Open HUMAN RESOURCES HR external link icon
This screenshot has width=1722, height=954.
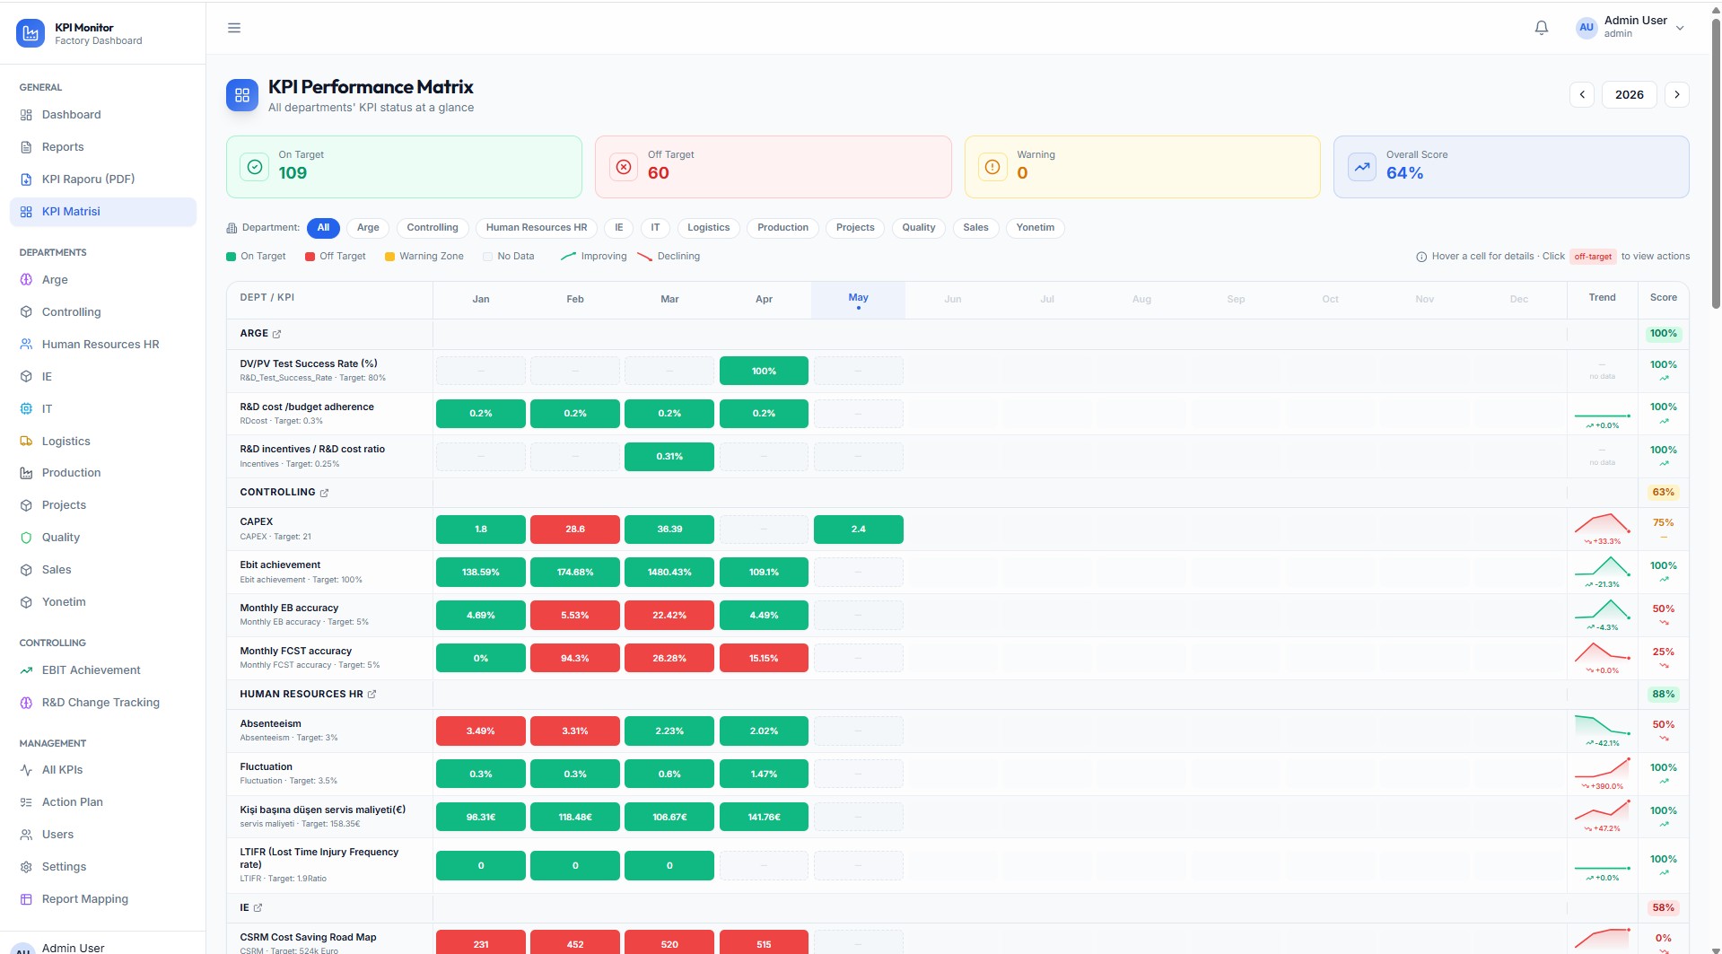(372, 695)
